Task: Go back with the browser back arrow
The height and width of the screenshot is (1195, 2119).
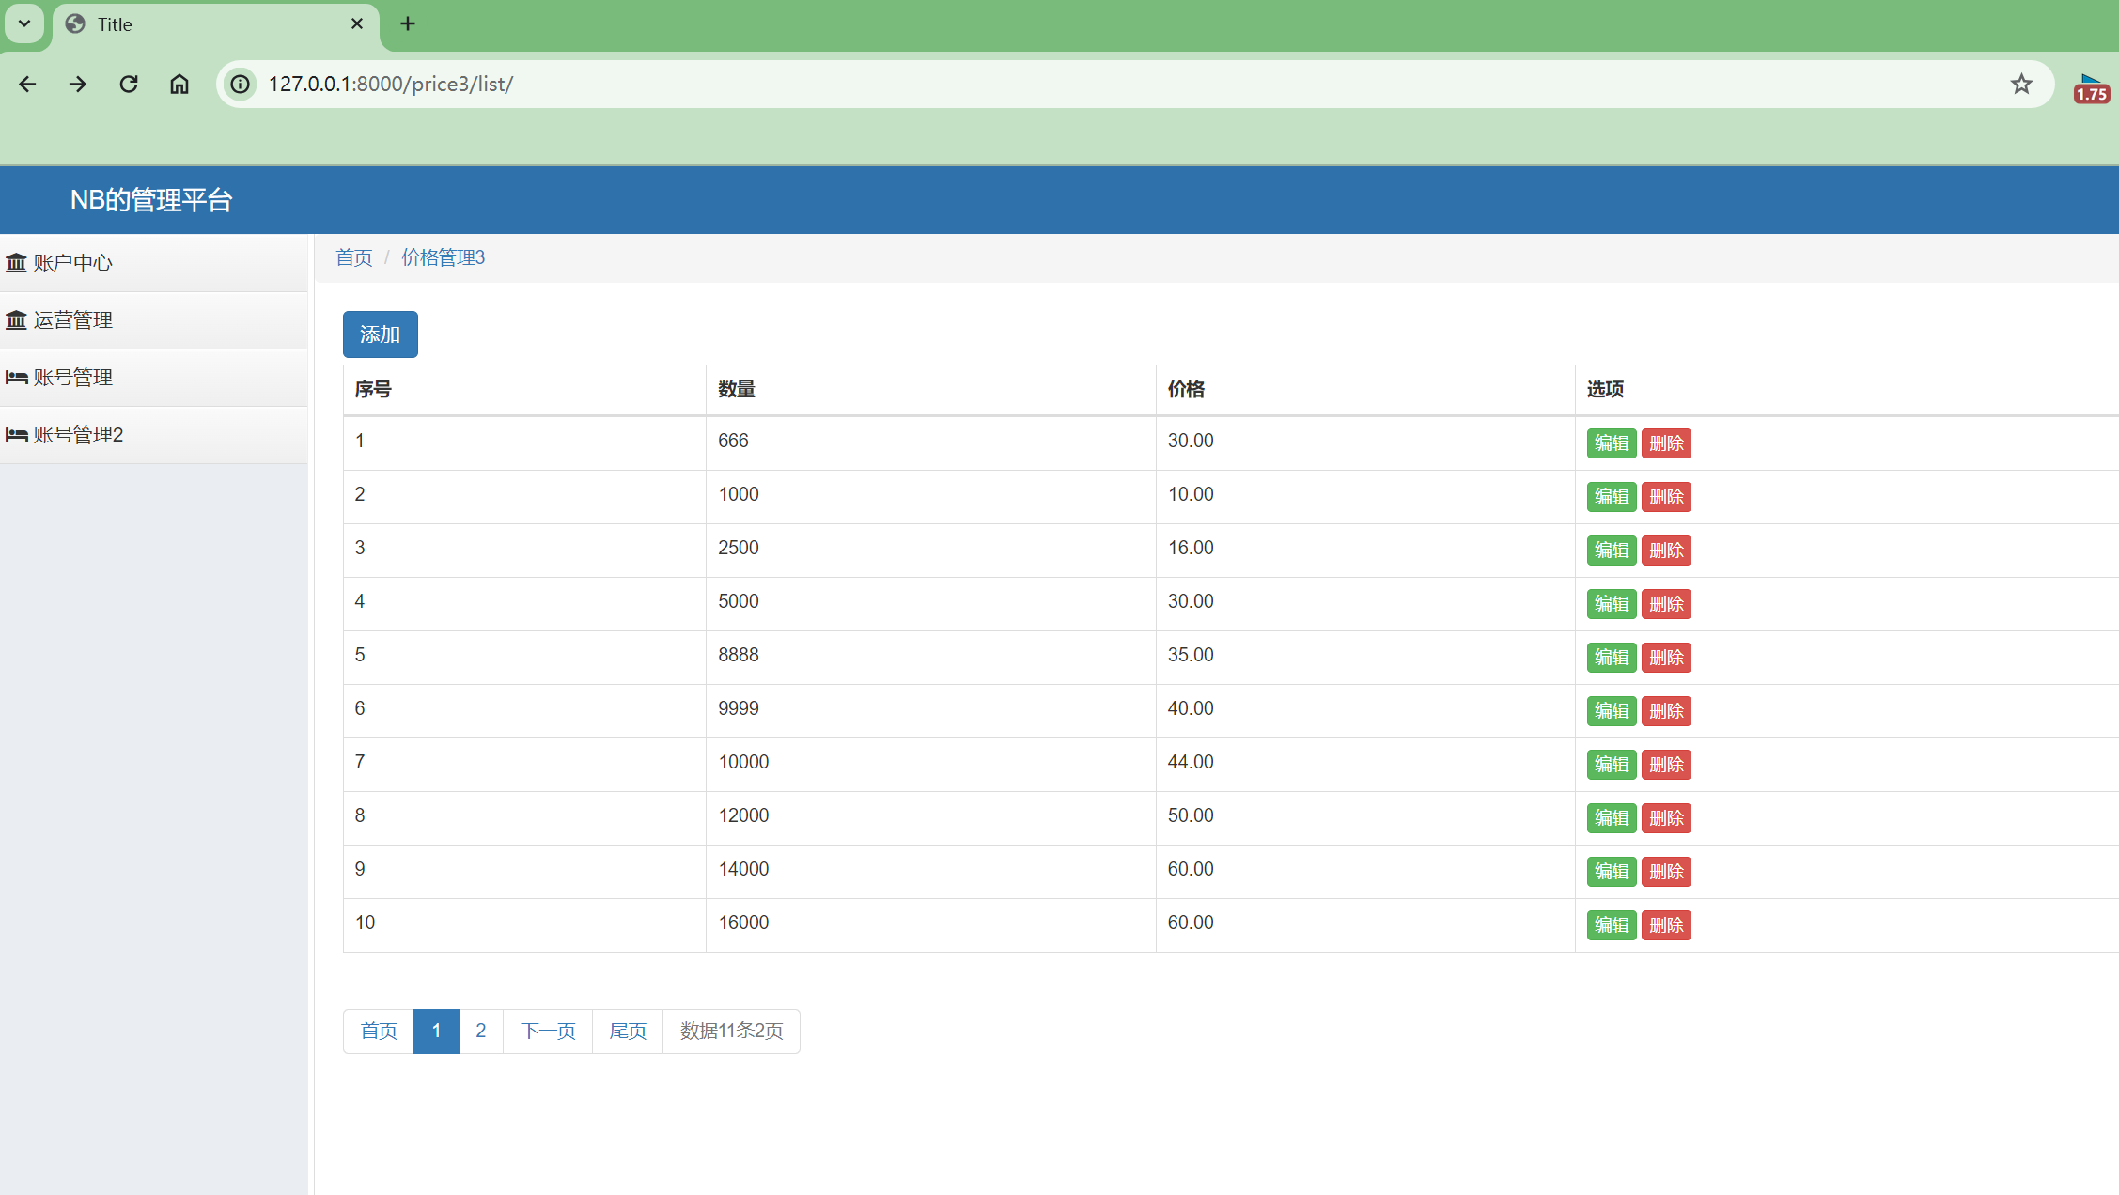Action: pos(27,85)
